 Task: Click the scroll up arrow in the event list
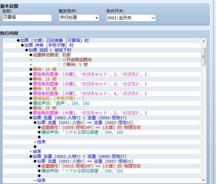(204, 41)
